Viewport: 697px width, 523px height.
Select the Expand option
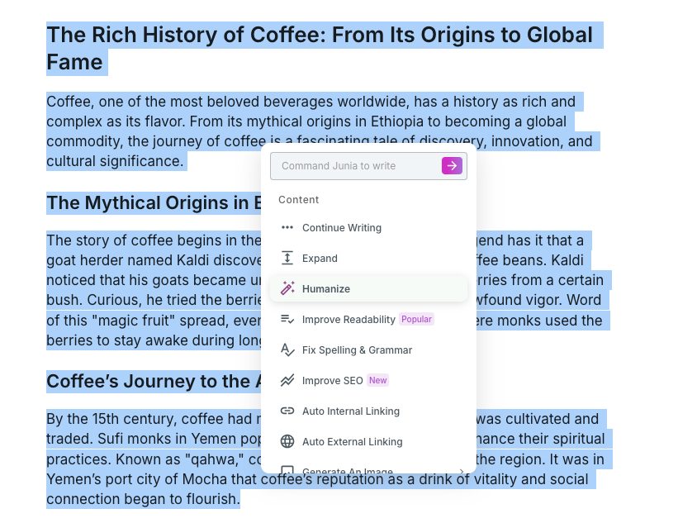[x=368, y=259]
